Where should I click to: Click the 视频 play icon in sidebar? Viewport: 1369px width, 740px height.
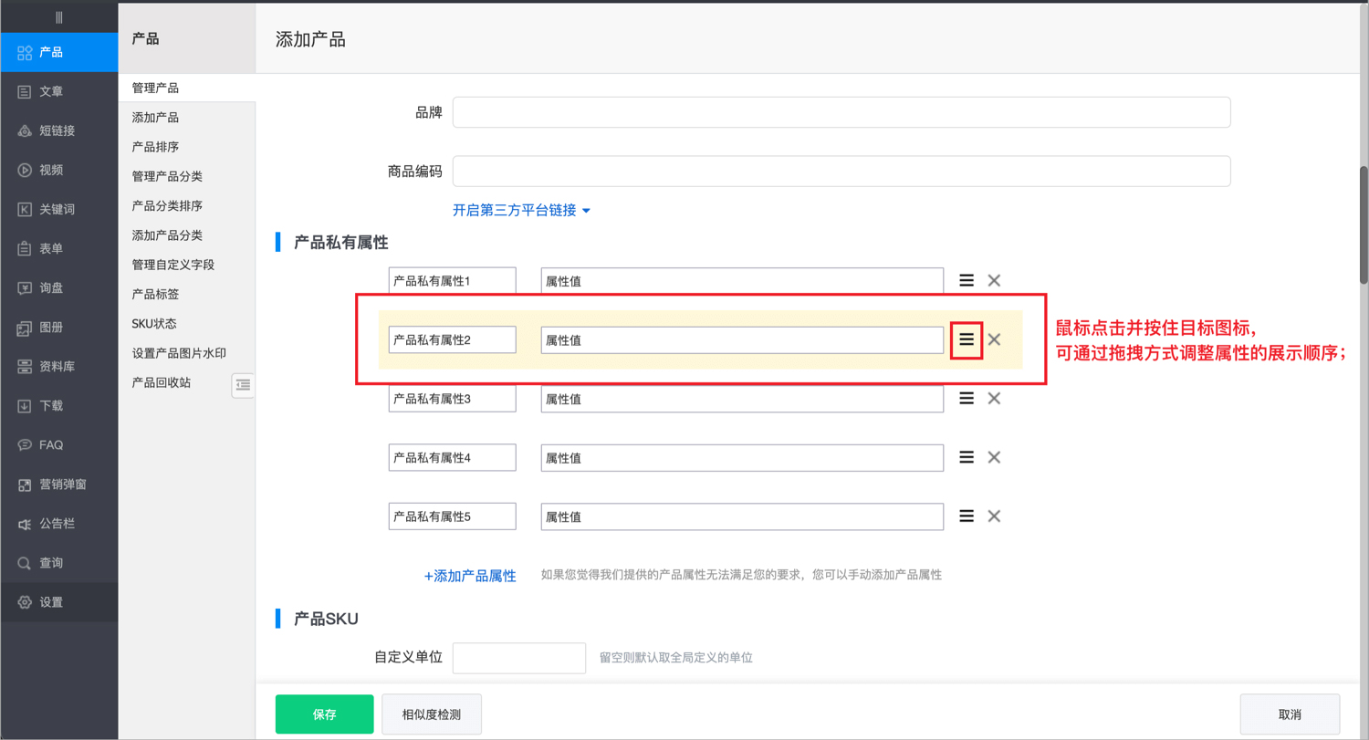point(25,170)
